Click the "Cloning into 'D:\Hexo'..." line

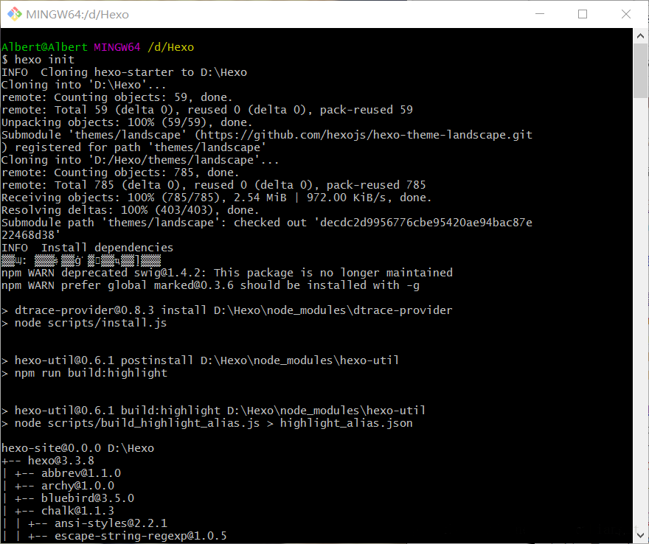click(x=83, y=85)
